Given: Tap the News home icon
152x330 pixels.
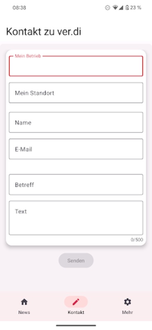Looking at the screenshot, I should coord(24,302).
